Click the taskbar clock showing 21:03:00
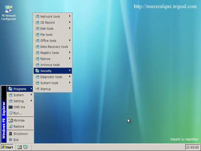This screenshot has width=201, height=151. [192, 147]
